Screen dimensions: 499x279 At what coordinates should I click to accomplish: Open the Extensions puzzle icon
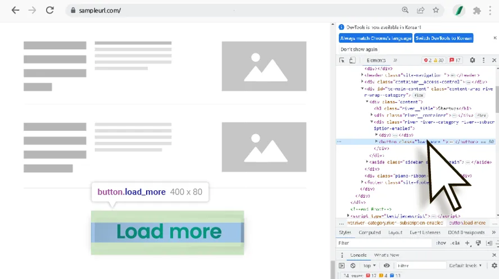coord(477,10)
